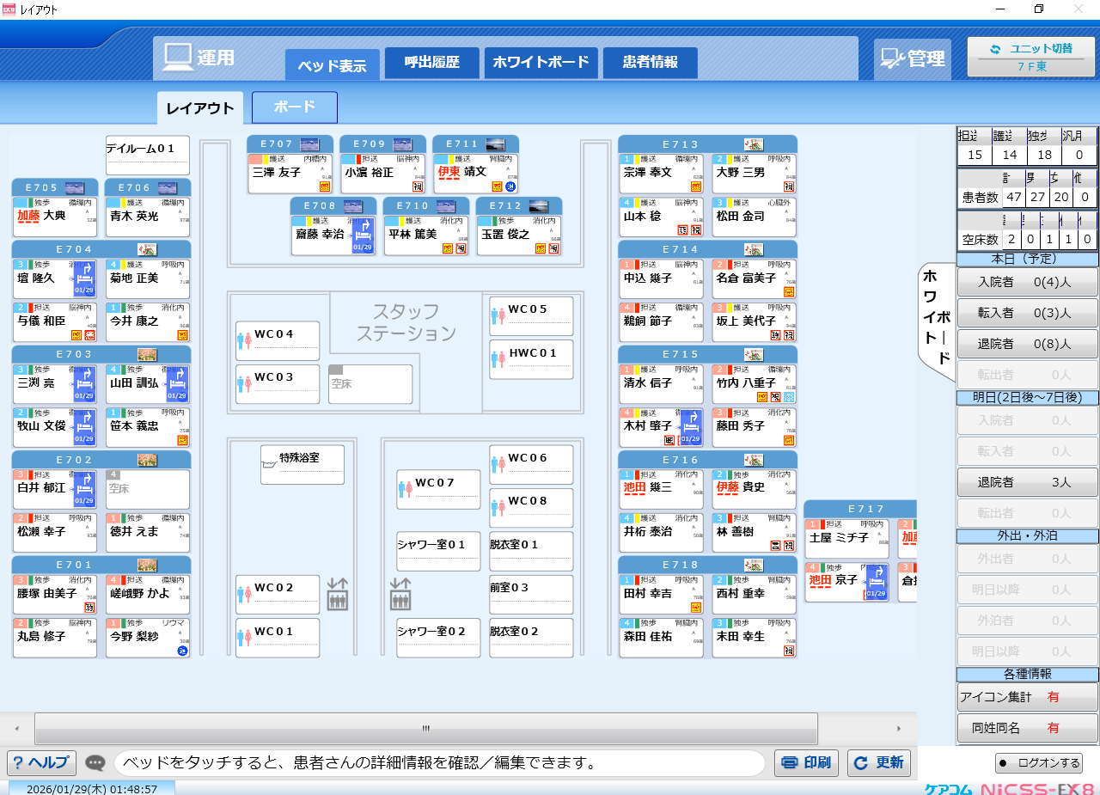This screenshot has width=1100, height=795.
Task: Select the empty 空床 bed in E702
Action: pos(147,489)
